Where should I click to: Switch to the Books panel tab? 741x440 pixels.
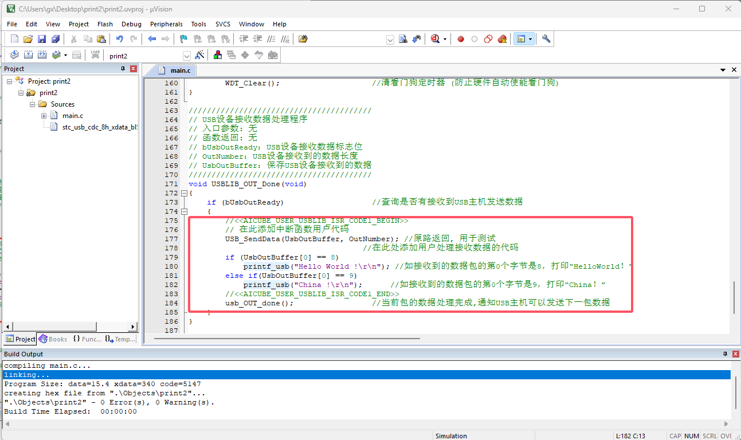53,339
